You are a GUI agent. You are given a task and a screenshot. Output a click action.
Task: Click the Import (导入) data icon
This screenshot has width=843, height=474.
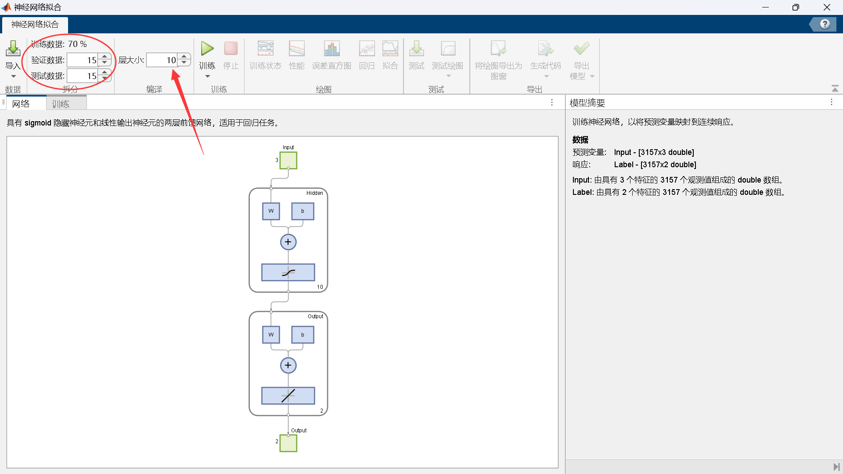click(x=13, y=48)
